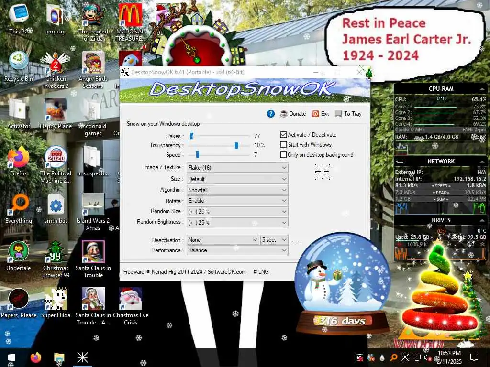Image resolution: width=490 pixels, height=367 pixels.
Task: Select the Flappy Plane desktop icon
Action: [x=56, y=114]
